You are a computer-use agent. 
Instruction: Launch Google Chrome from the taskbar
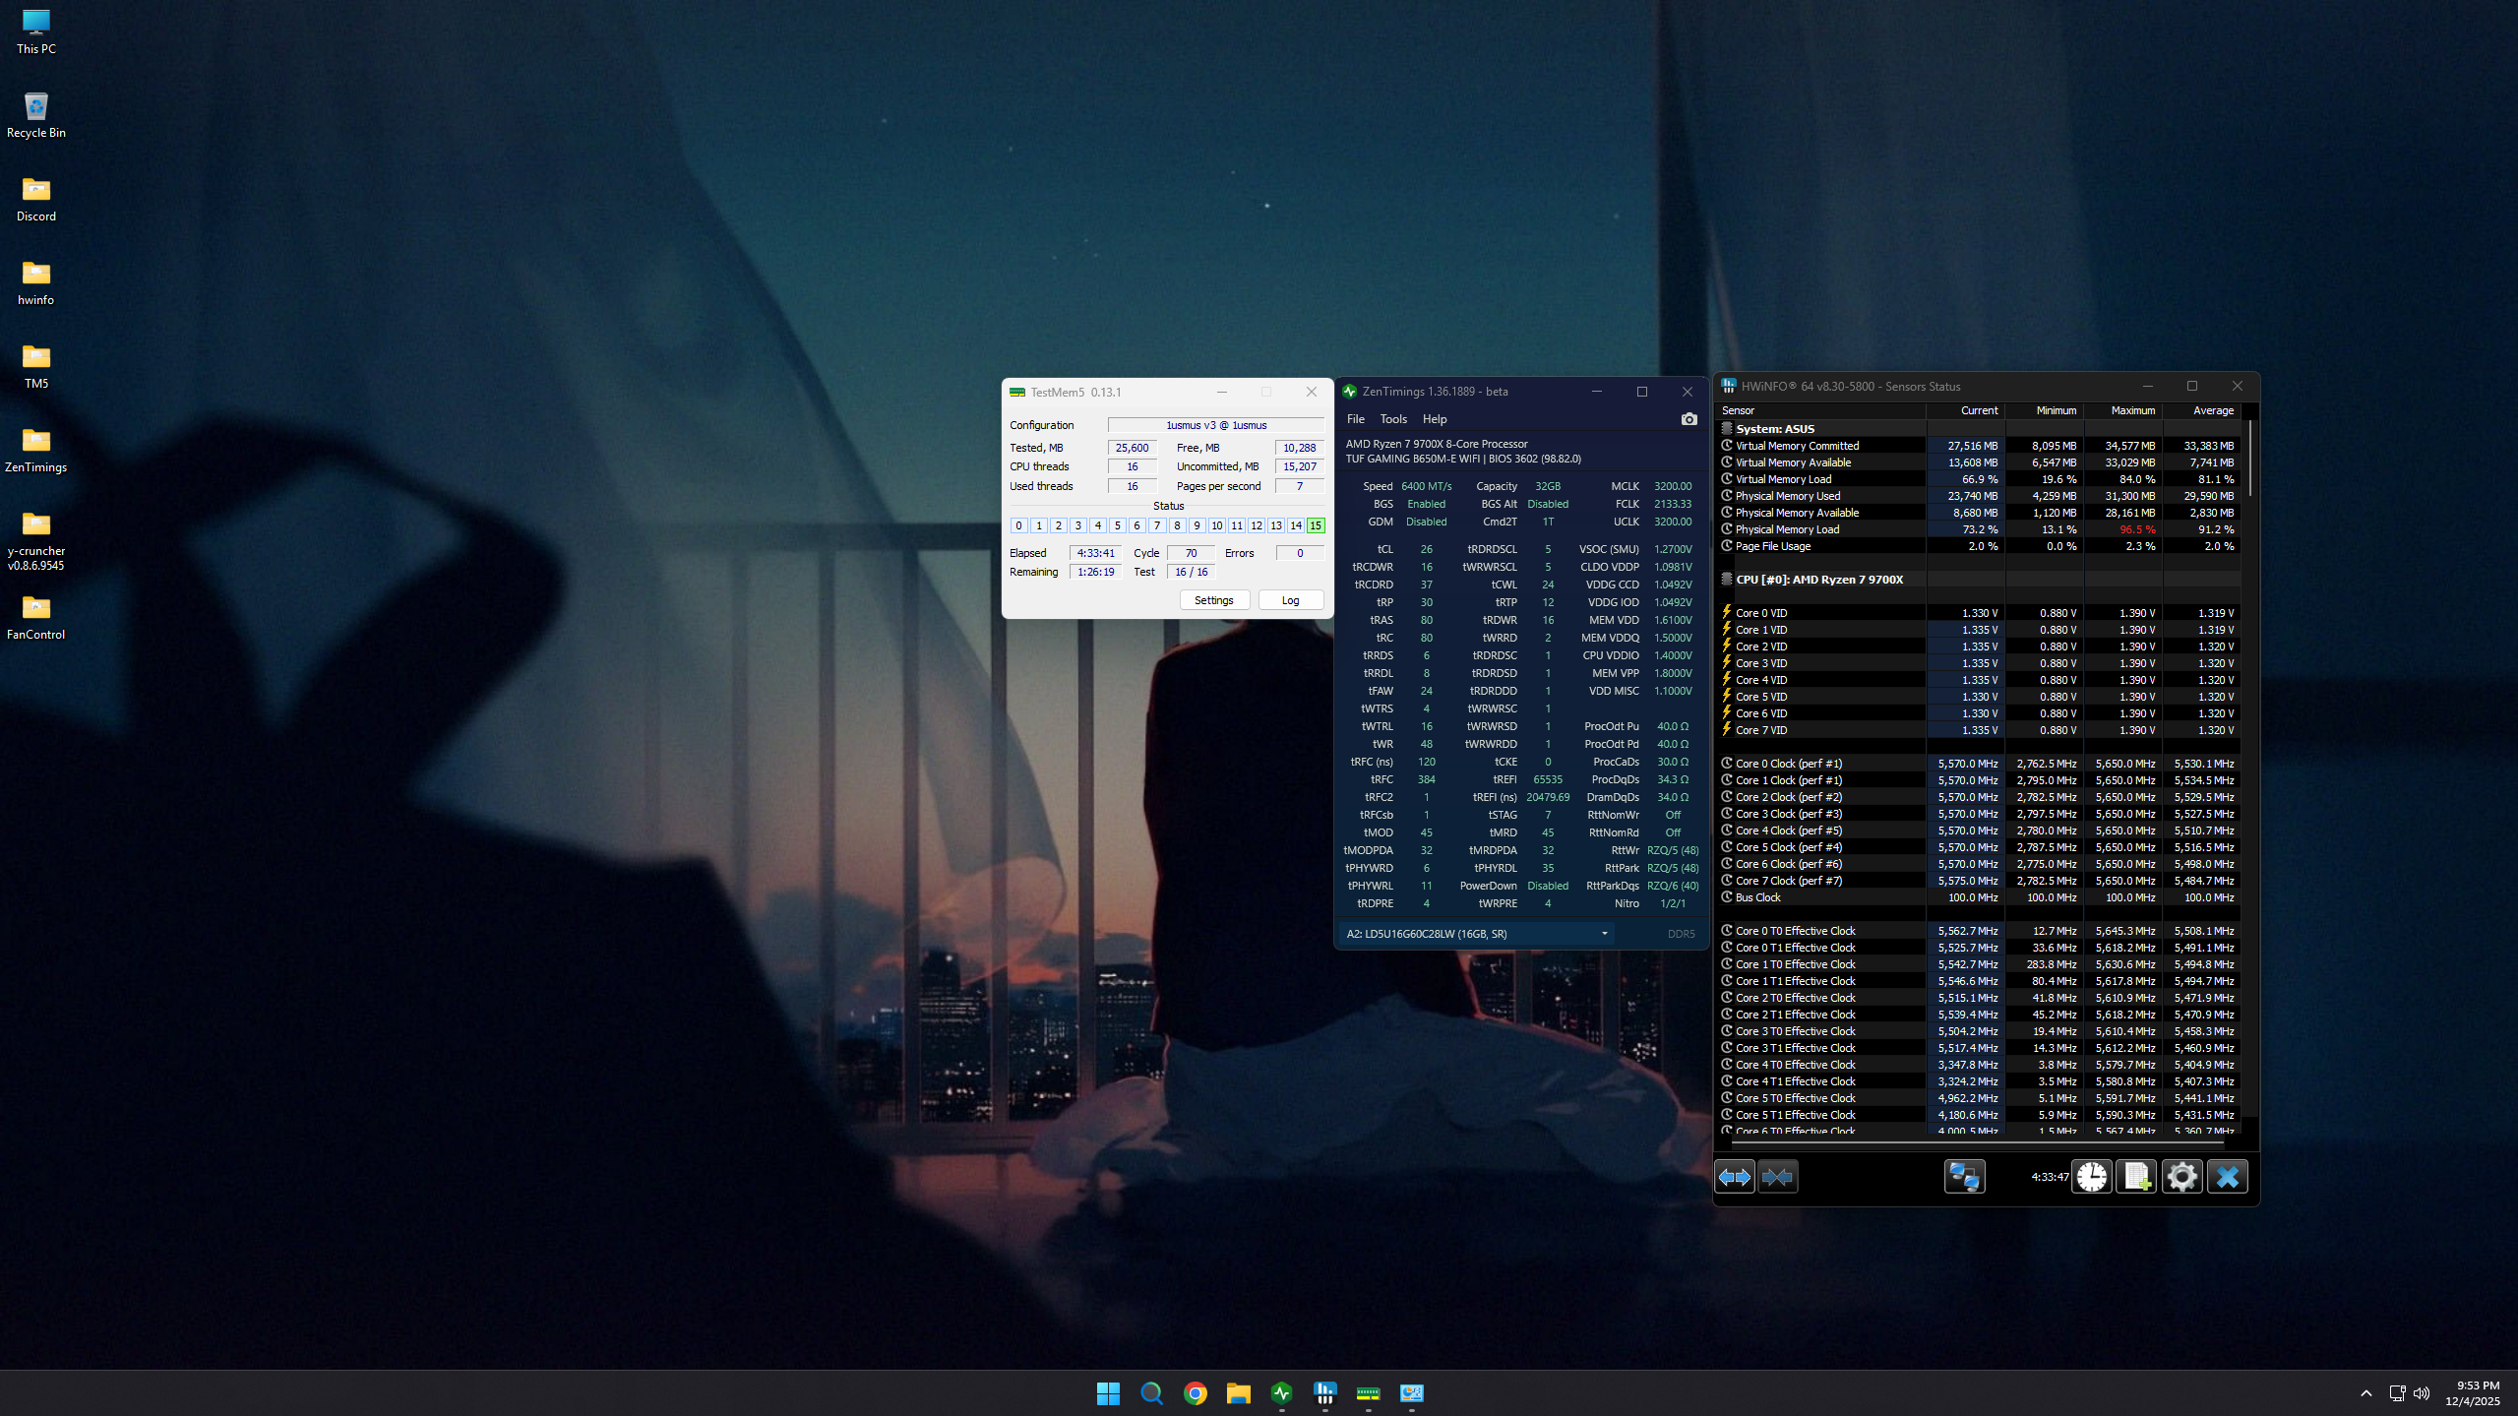[1195, 1393]
